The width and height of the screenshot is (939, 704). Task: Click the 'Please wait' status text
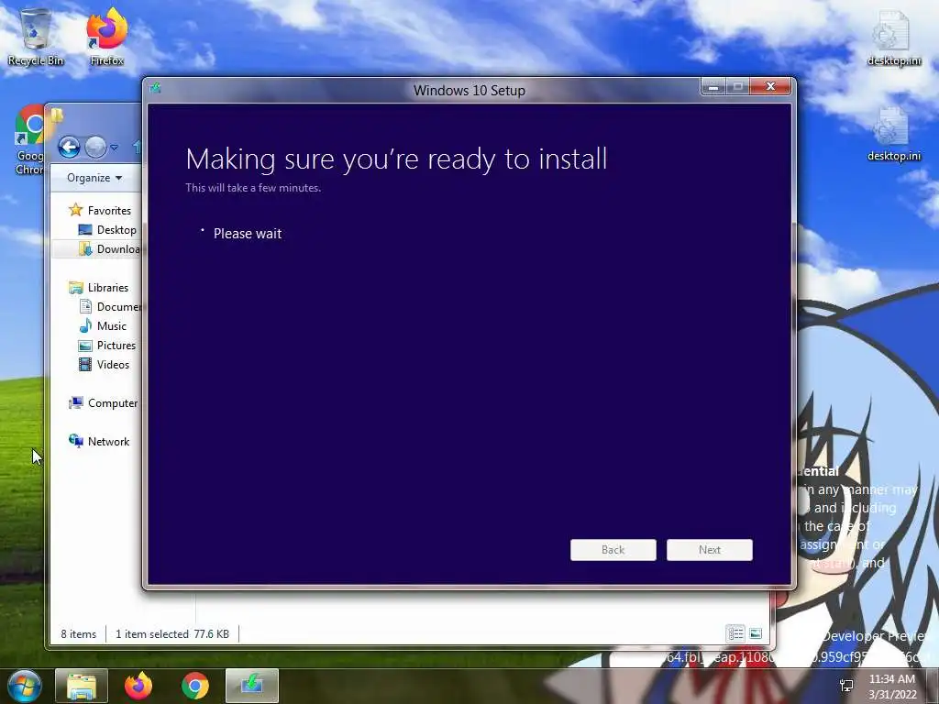pyautogui.click(x=248, y=234)
